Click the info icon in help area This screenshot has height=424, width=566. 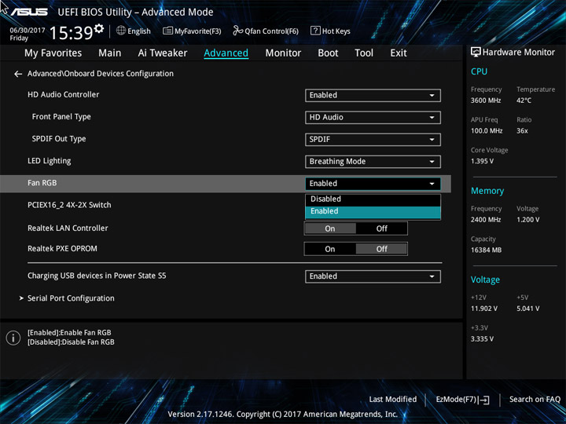[13, 338]
